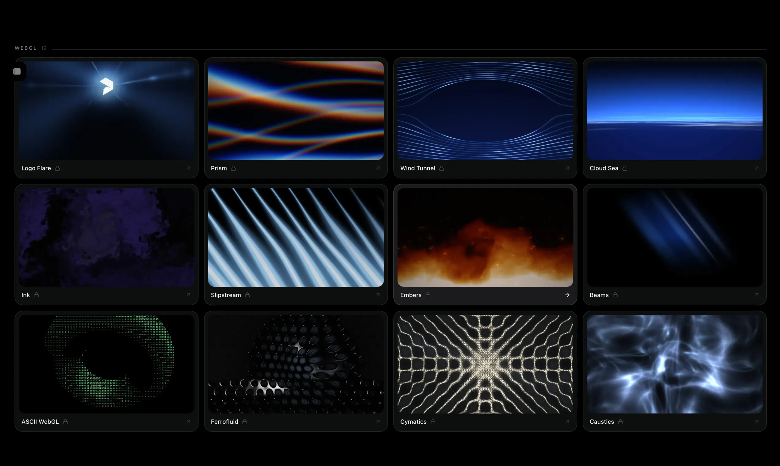The width and height of the screenshot is (780, 466).
Task: Click the WEBGL section heading
Action: (26, 48)
